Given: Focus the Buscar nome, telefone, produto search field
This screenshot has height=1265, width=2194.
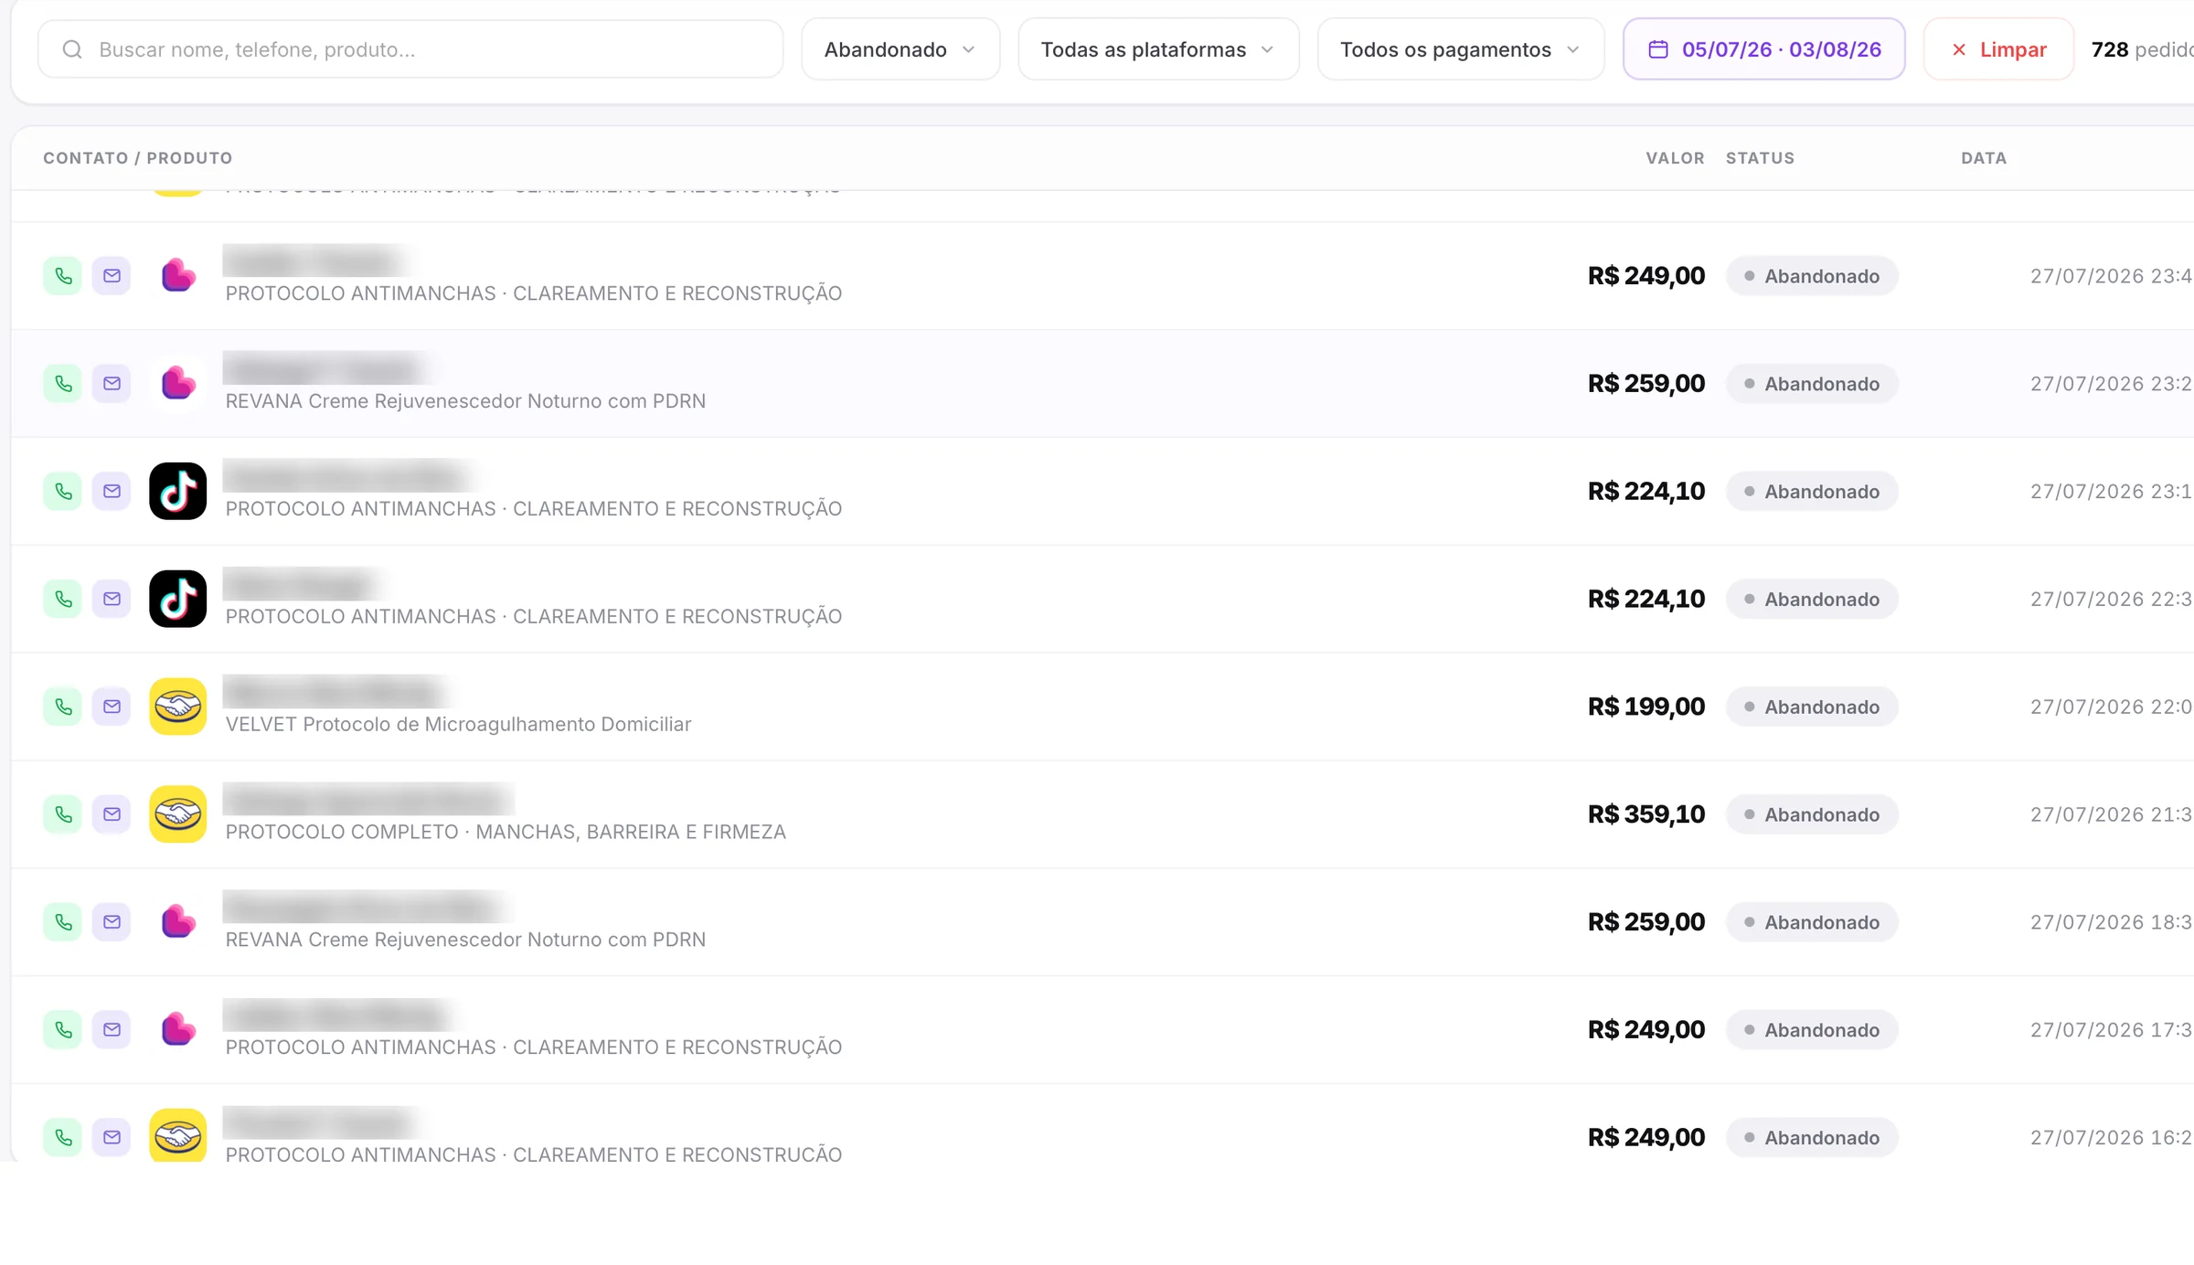Looking at the screenshot, I should (410, 49).
